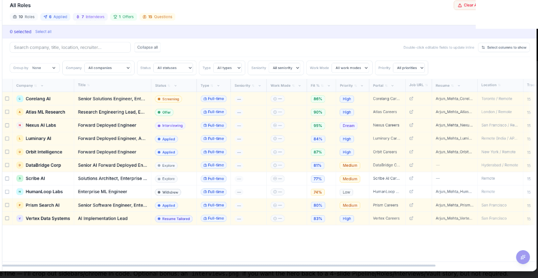538x278 pixels.
Task: Open the DataBridge Corp job URL icon
Action: click(412, 165)
